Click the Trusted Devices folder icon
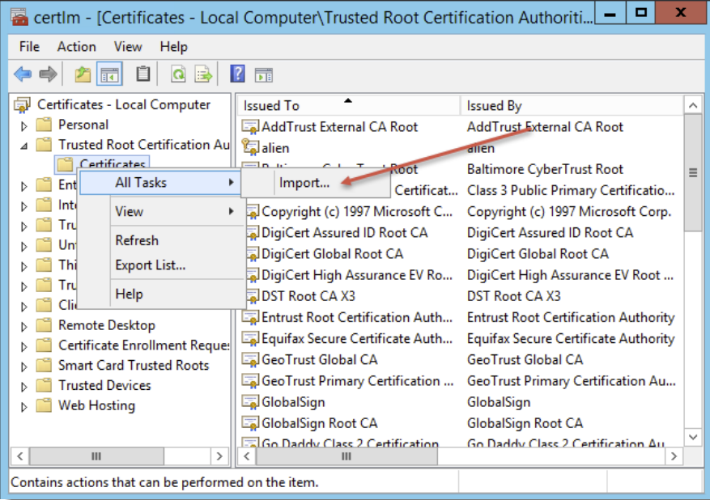Screen dimensions: 710x500 44,385
